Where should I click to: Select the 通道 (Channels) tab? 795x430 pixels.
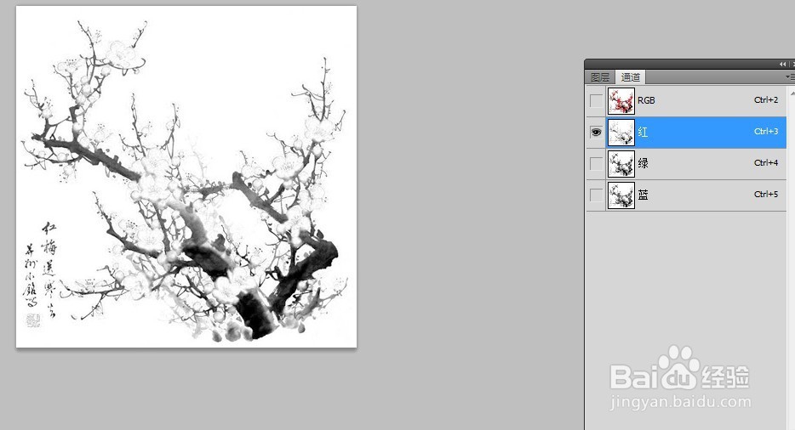(x=630, y=77)
